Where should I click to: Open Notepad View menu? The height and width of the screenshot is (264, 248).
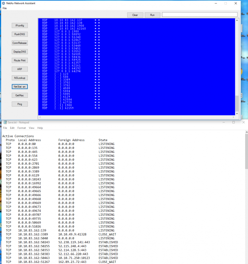pos(31,128)
